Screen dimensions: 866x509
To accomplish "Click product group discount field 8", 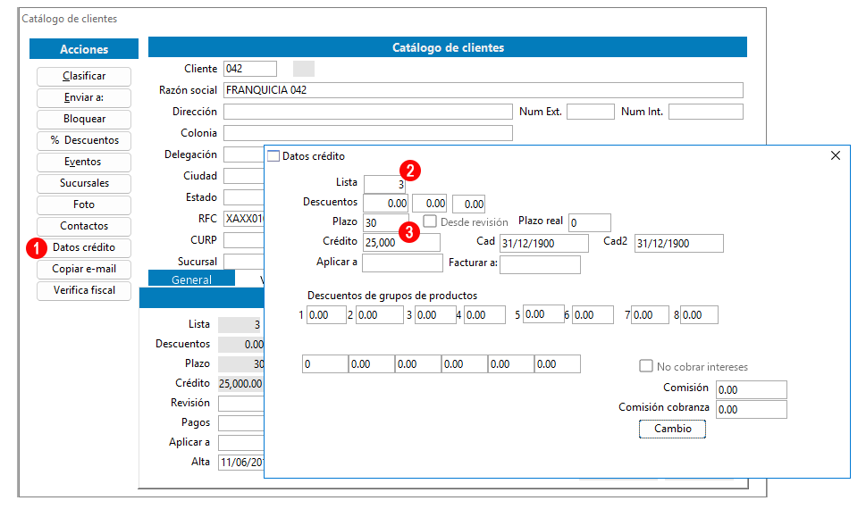I will 699,315.
